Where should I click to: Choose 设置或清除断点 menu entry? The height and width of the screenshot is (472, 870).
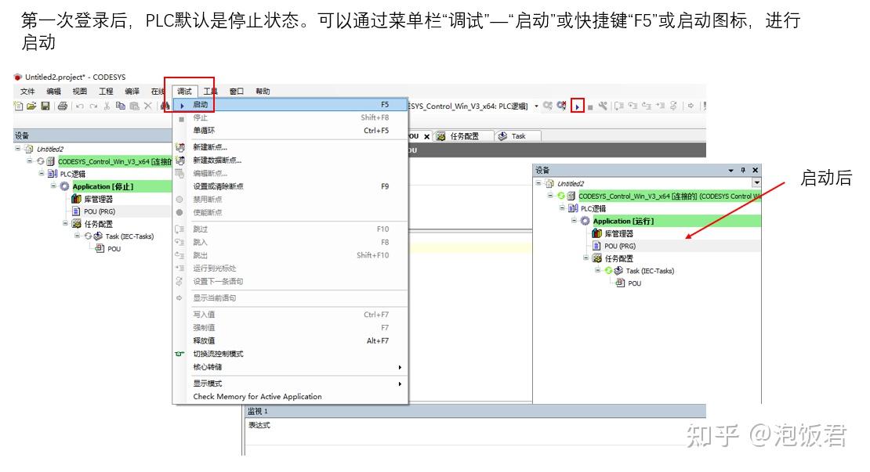290,186
